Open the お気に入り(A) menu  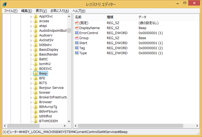[x=59, y=11]
